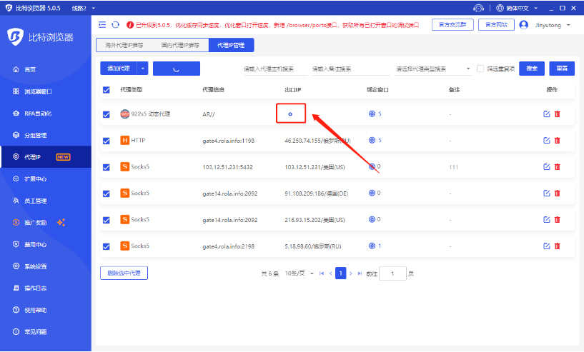Expand the Jinyutong account dropdown arrow

[568, 25]
